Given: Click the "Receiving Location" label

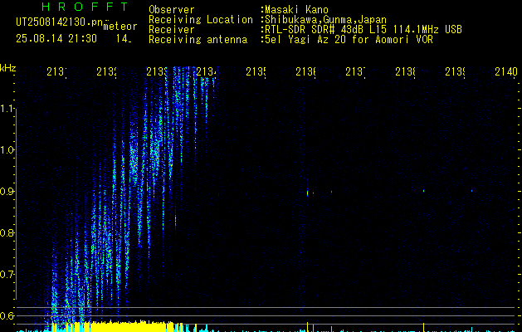Looking at the screenshot, I should coord(201,20).
